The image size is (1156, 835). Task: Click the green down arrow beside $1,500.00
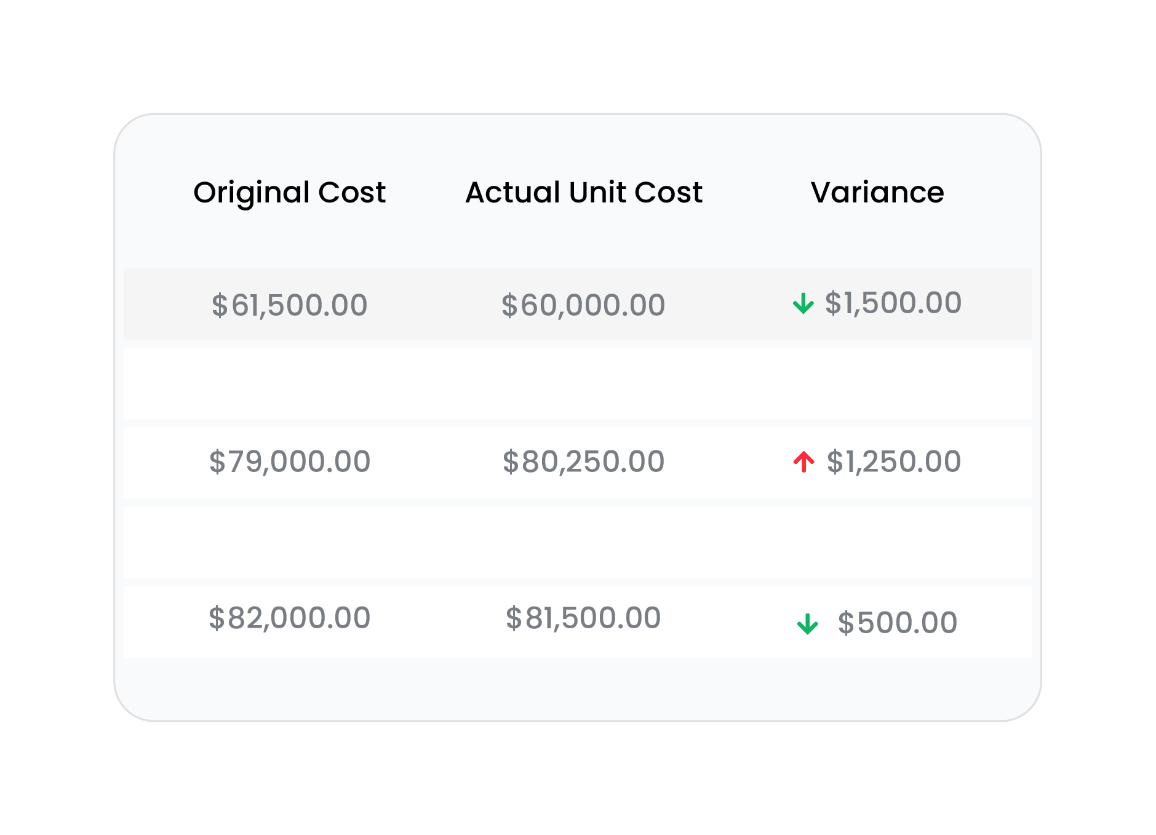[x=803, y=303]
